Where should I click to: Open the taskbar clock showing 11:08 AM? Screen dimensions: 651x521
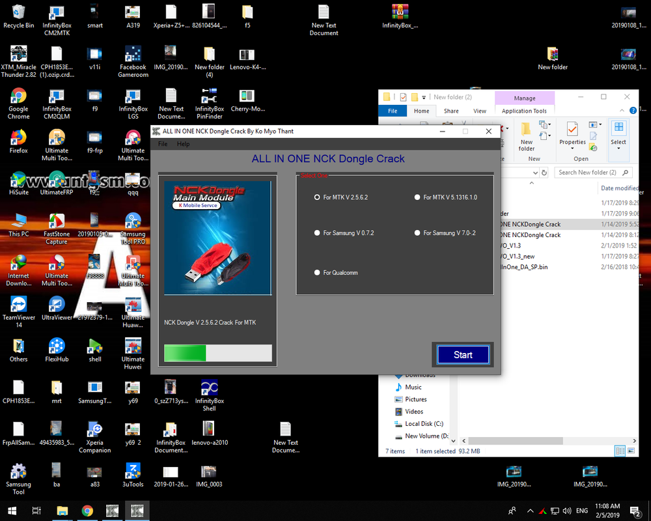click(607, 511)
